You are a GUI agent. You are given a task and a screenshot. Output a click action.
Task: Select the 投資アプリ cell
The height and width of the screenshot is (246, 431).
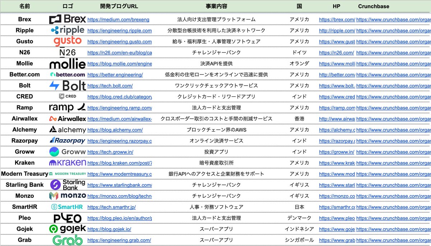[x=216, y=152]
